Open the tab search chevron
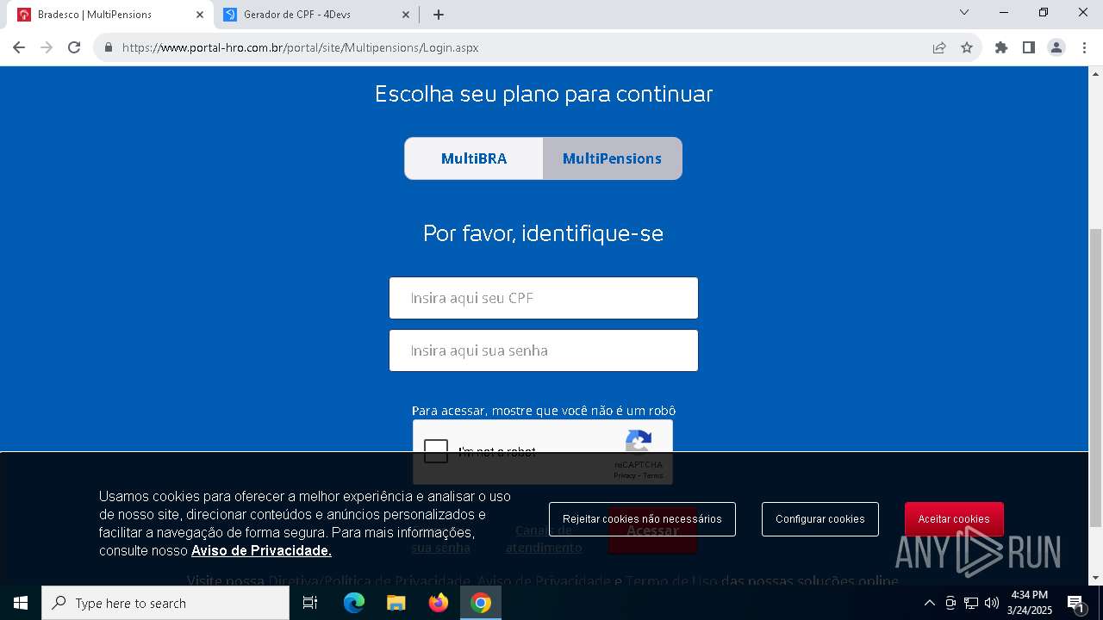This screenshot has width=1103, height=620. tap(964, 12)
